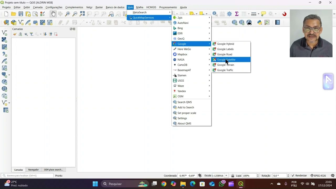Open the Python console icon
The height and width of the screenshot is (189, 336).
pyautogui.click(x=260, y=23)
